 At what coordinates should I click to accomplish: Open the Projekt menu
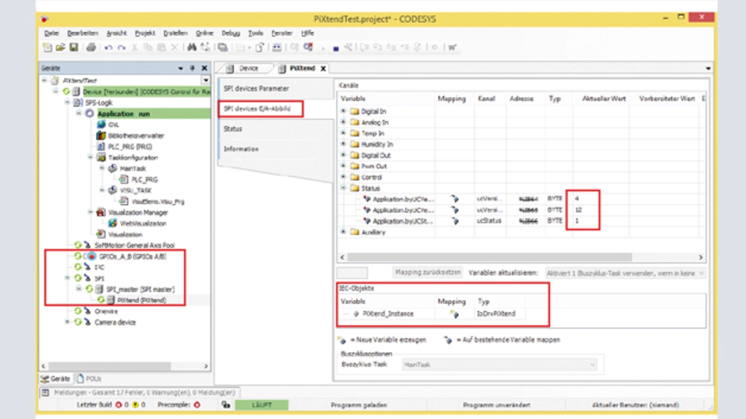point(145,33)
